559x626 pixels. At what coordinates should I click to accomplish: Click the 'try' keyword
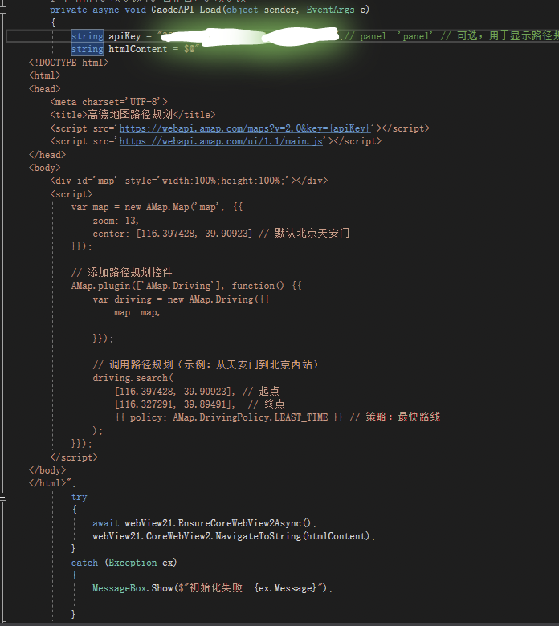pos(80,497)
